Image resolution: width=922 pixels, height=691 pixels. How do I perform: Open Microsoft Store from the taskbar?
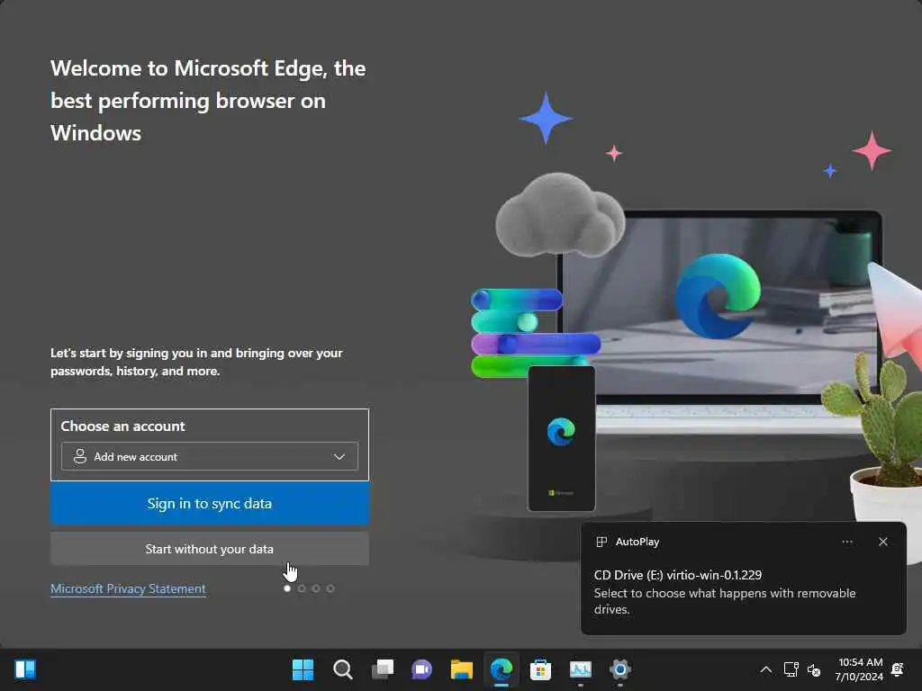tap(541, 669)
